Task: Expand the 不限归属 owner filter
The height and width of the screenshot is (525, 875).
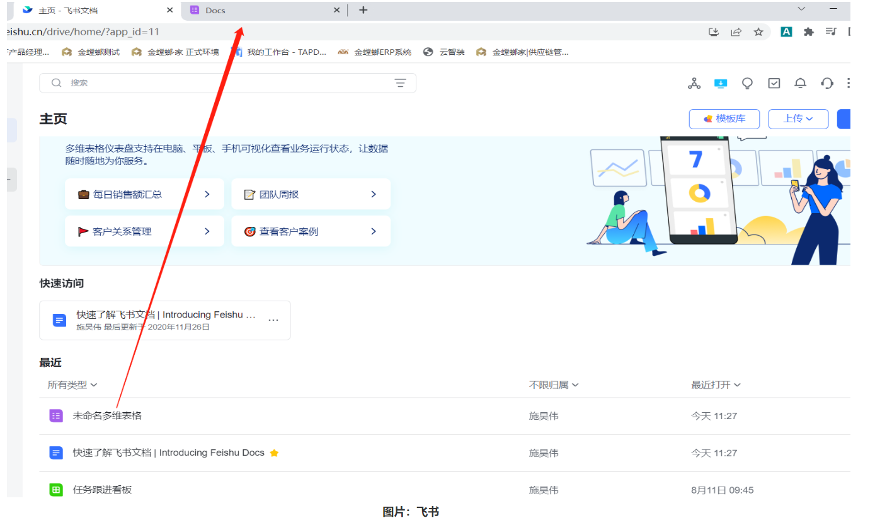Action: pos(554,385)
